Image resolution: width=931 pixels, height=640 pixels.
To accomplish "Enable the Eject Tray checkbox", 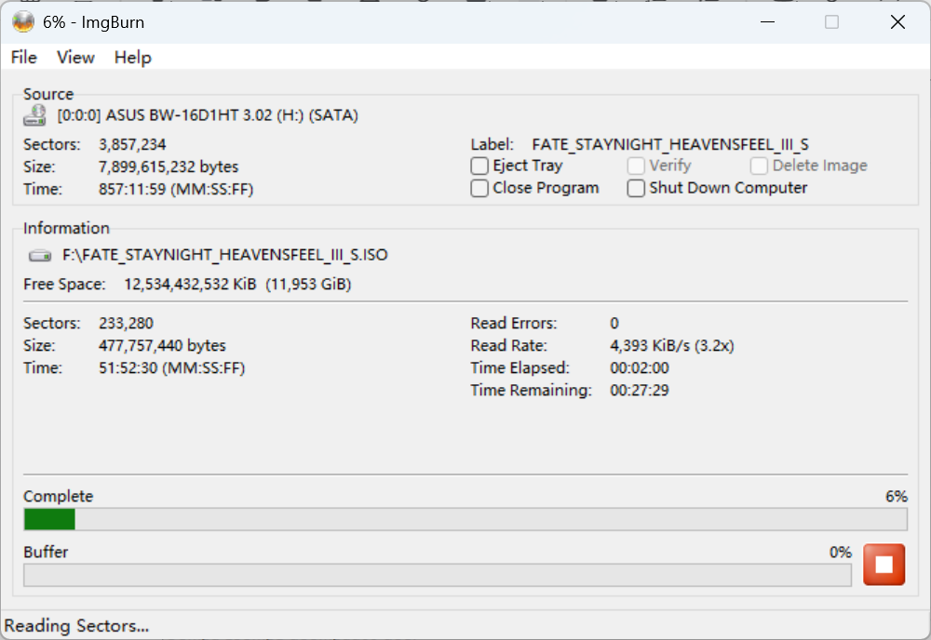I will [479, 166].
